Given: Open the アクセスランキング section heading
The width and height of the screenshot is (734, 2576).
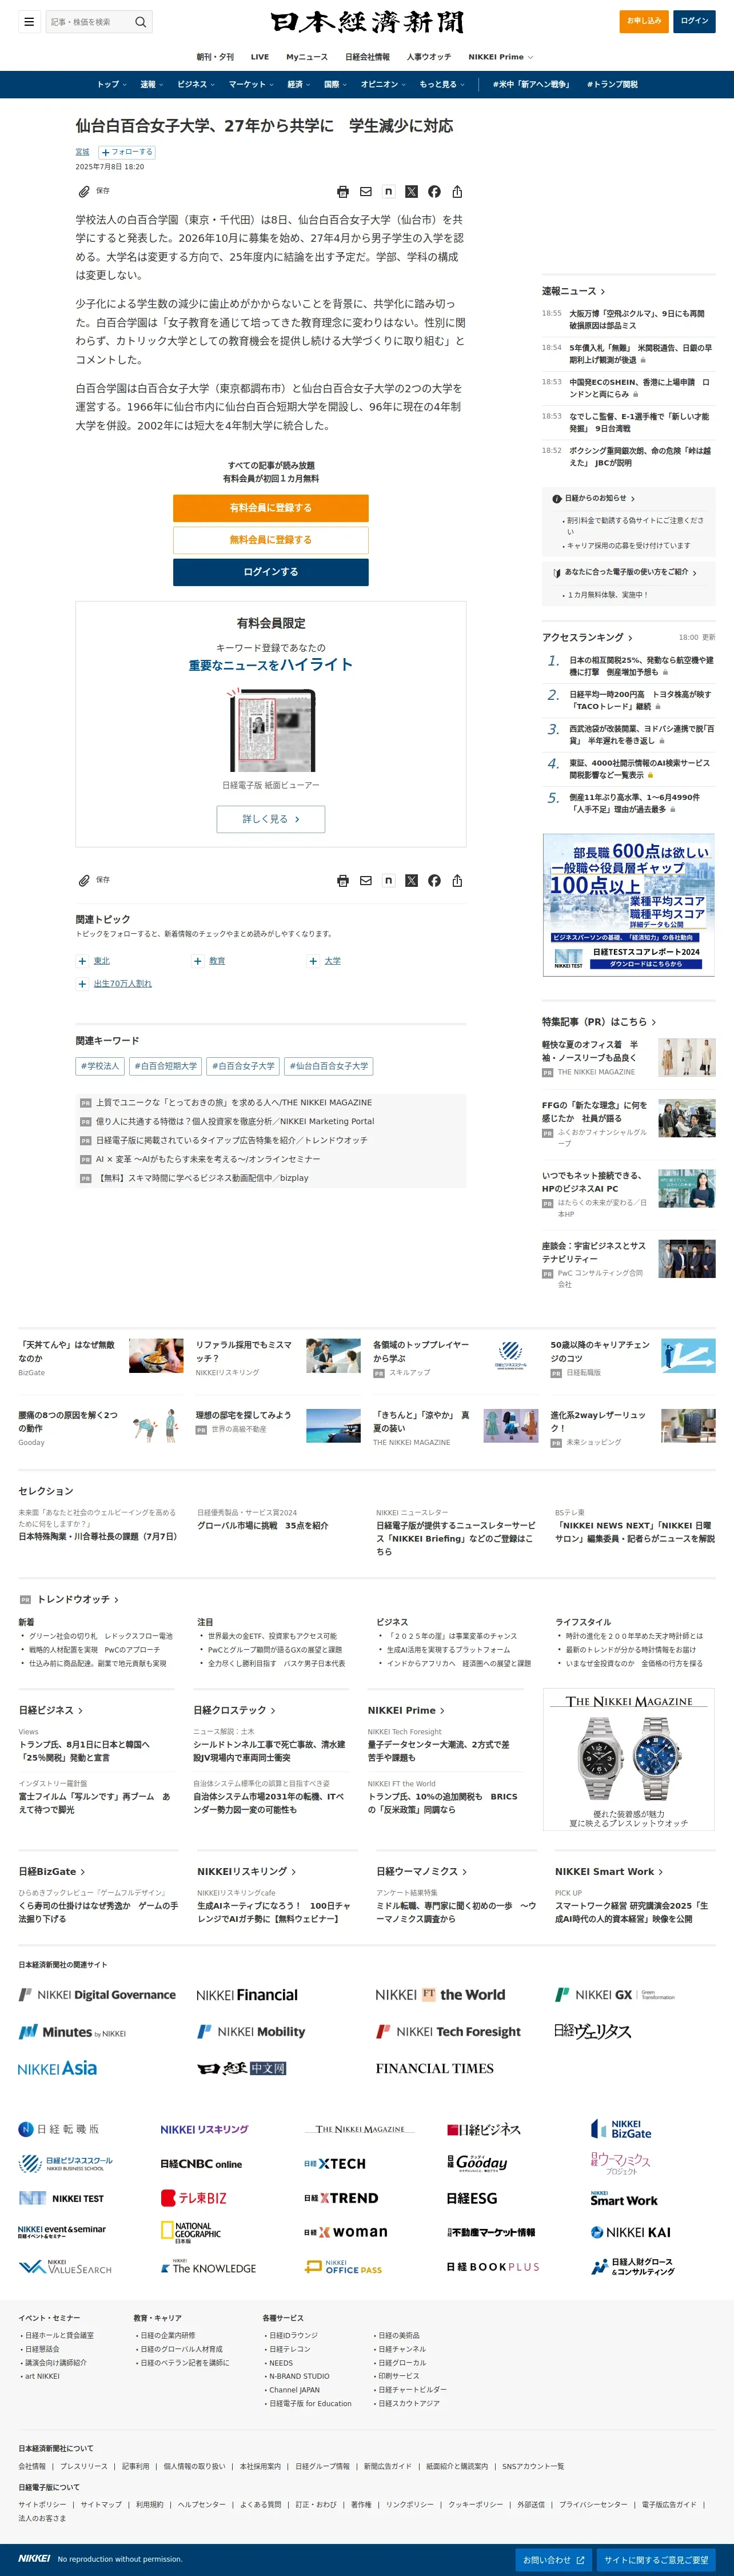Looking at the screenshot, I should (588, 637).
